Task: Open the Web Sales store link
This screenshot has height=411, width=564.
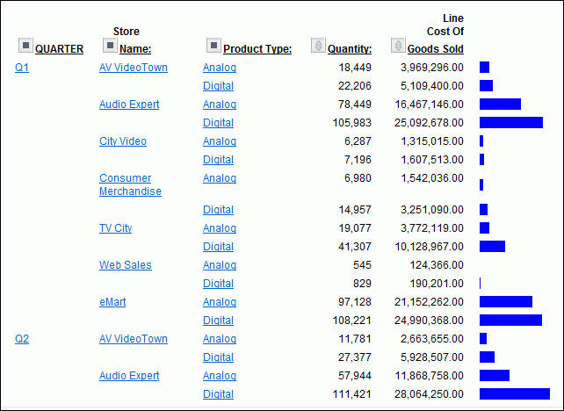Action: tap(125, 265)
